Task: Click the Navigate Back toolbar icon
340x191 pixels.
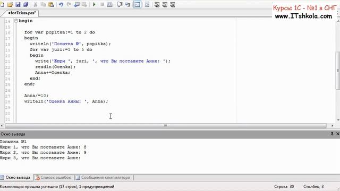Action: (x=76, y=5)
